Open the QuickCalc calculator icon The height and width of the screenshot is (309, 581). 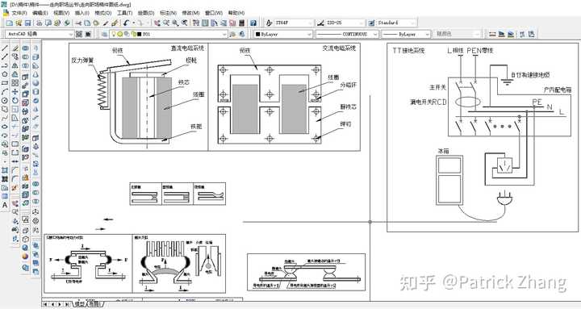click(241, 23)
